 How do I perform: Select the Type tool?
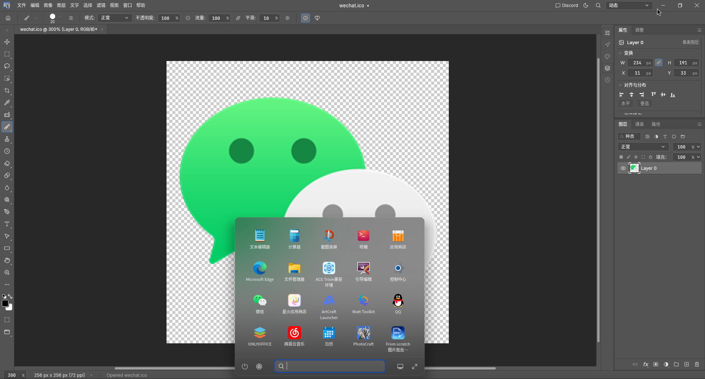click(x=7, y=224)
